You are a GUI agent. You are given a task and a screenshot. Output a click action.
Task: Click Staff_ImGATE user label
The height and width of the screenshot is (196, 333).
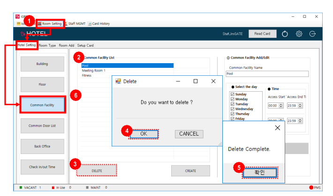tap(233, 34)
